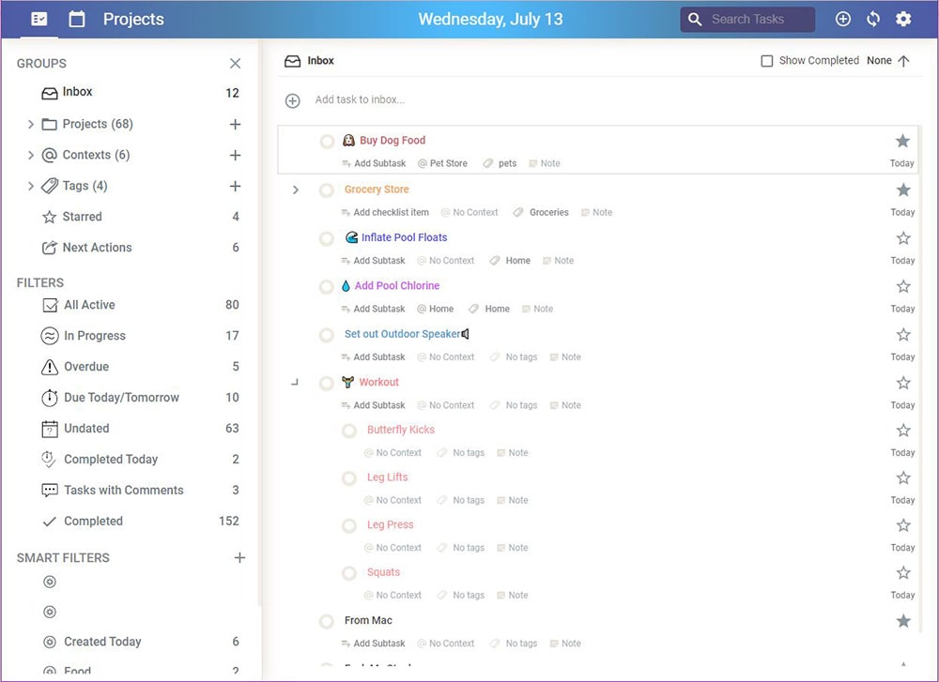Click Add checklist item under Grocery Store
Image resolution: width=939 pixels, height=682 pixels.
pyautogui.click(x=391, y=212)
